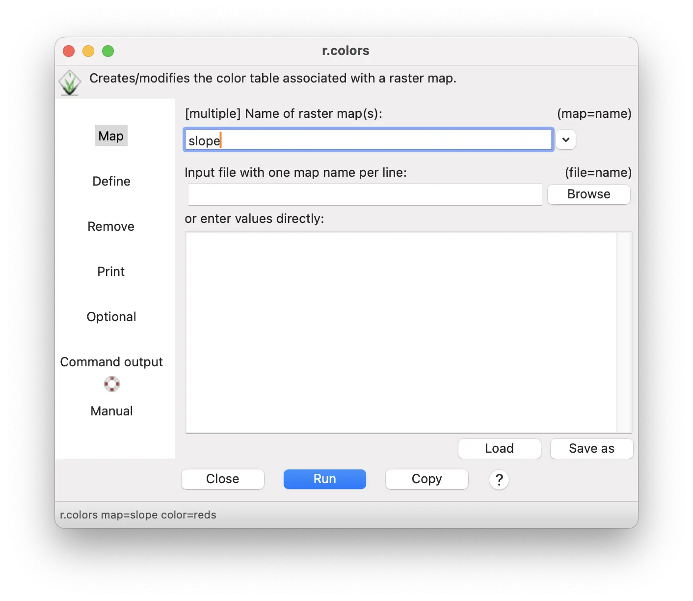Screen dimensions: 693x601
Task: Select the Print tab
Action: 111,272
